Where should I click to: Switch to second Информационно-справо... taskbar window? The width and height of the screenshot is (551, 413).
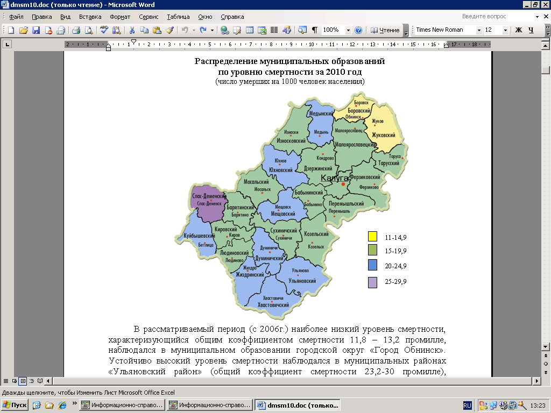pos(210,405)
